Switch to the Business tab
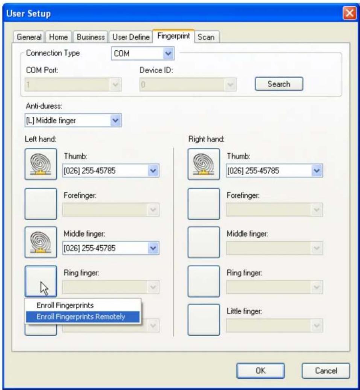 click(x=91, y=37)
